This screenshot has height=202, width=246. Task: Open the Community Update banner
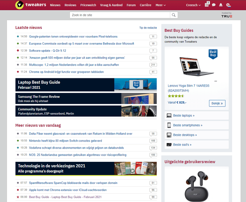click(x=86, y=111)
